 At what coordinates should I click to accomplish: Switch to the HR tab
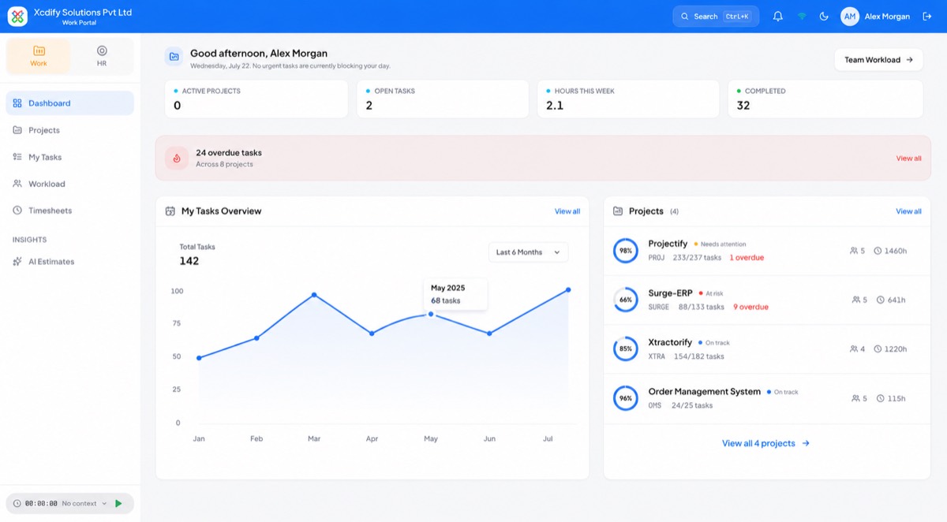click(x=102, y=56)
